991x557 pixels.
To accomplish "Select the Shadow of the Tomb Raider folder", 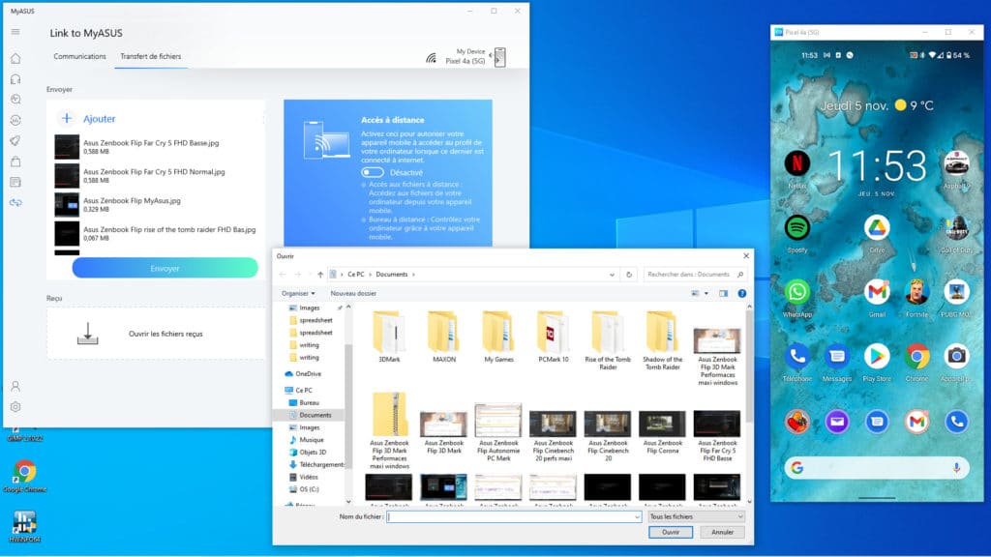I will pos(662,341).
